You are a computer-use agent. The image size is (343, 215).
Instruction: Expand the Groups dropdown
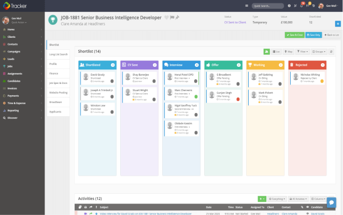(x=319, y=52)
